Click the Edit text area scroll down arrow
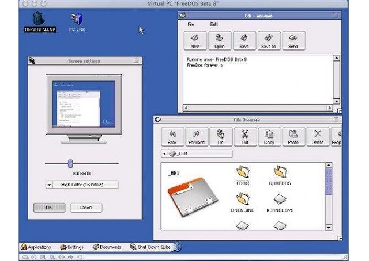The height and width of the screenshot is (261, 369). (337, 101)
